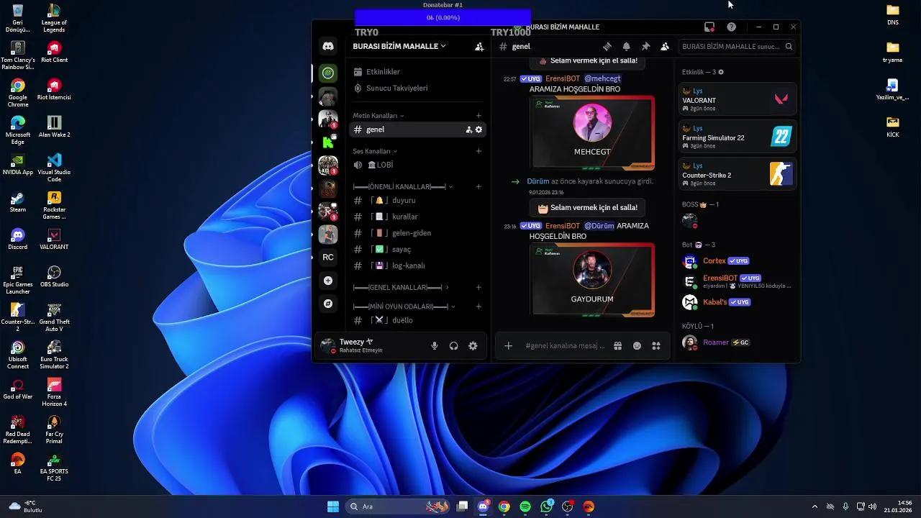Select Etkinlikler in the channel sidebar
Viewport: 921px width, 518px height.
tap(383, 72)
